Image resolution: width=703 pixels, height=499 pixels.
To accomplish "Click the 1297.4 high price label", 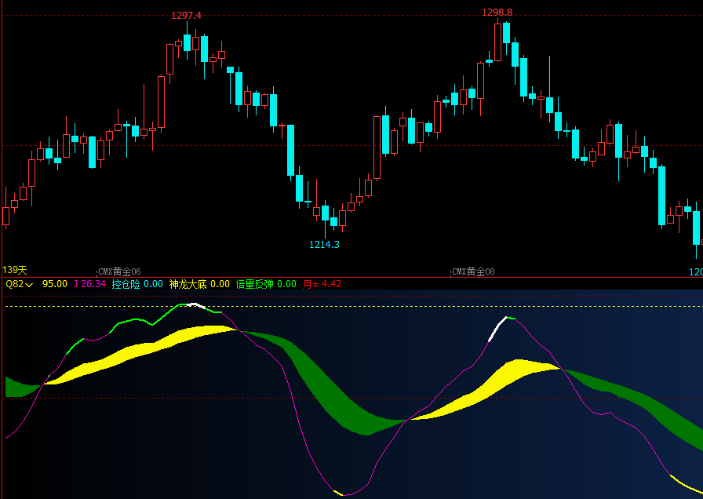I will (x=186, y=16).
